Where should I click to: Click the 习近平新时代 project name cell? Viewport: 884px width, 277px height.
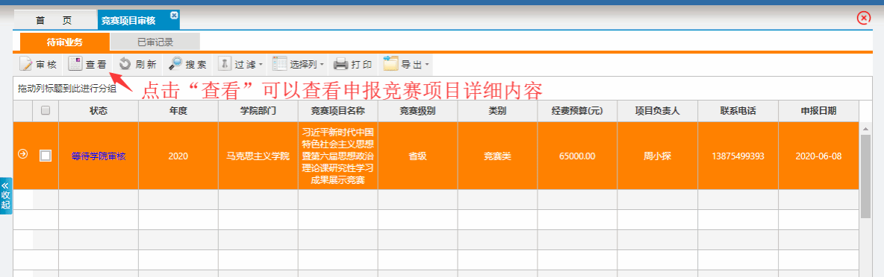coord(338,156)
